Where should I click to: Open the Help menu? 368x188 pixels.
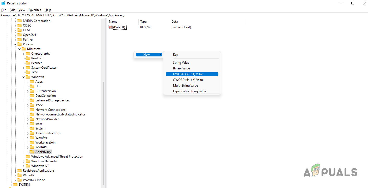click(x=48, y=10)
